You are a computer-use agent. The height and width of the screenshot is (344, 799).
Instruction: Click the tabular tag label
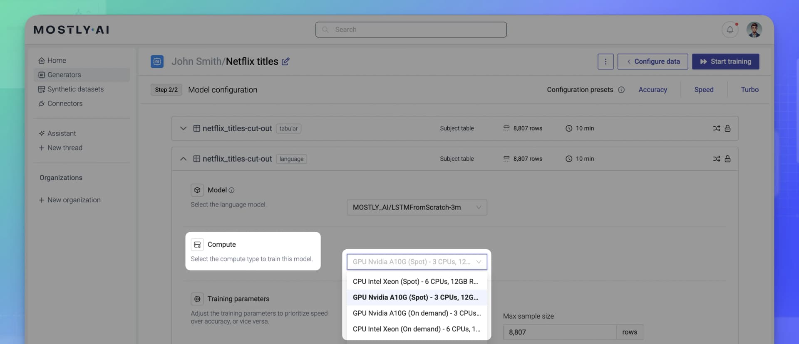click(x=288, y=128)
